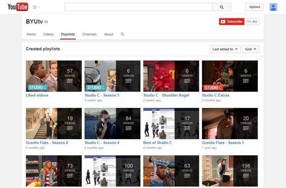Image resolution: width=286 pixels, height=188 pixels.
Task: Click playlist list icon on Granite Flats Season 1
Action: click(246, 128)
